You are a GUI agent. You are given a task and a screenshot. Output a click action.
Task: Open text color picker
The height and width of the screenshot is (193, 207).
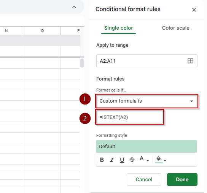(x=142, y=159)
